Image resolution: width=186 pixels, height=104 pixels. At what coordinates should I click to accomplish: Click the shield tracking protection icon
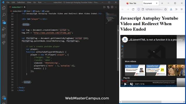pyautogui.click(x=139, y=9)
